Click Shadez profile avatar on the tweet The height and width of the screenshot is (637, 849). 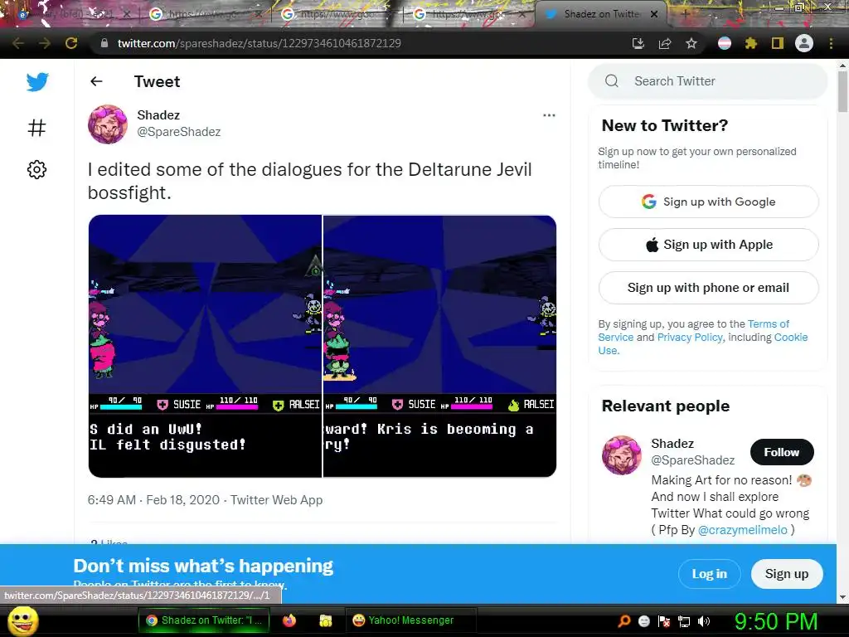[x=108, y=124]
